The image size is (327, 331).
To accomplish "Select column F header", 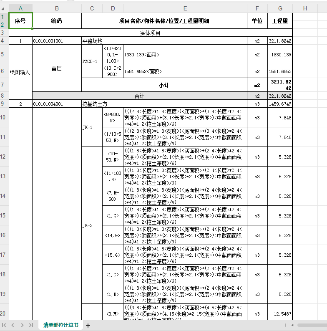I will pos(257,8).
